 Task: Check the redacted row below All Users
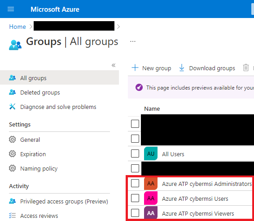tap(135, 168)
